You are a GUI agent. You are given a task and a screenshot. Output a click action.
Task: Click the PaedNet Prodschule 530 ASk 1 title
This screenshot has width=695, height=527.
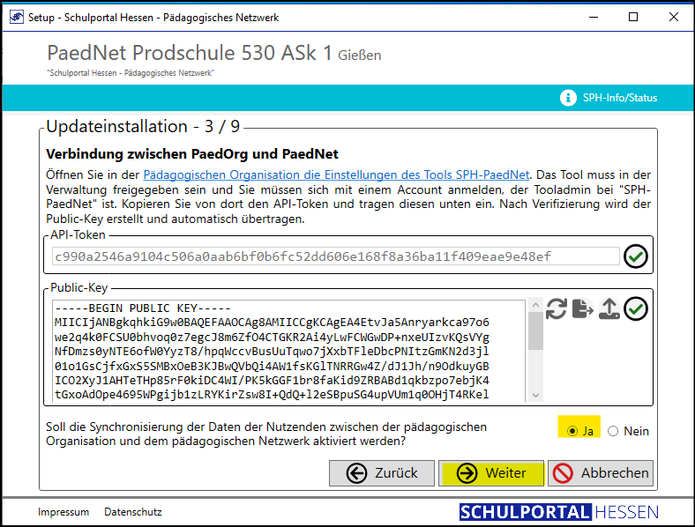click(x=190, y=53)
